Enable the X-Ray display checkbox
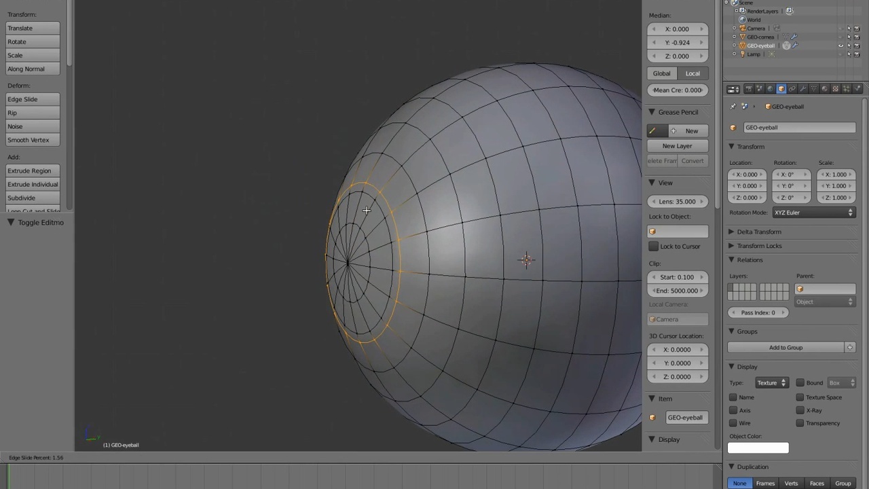Viewport: 869px width, 489px height. 800,410
